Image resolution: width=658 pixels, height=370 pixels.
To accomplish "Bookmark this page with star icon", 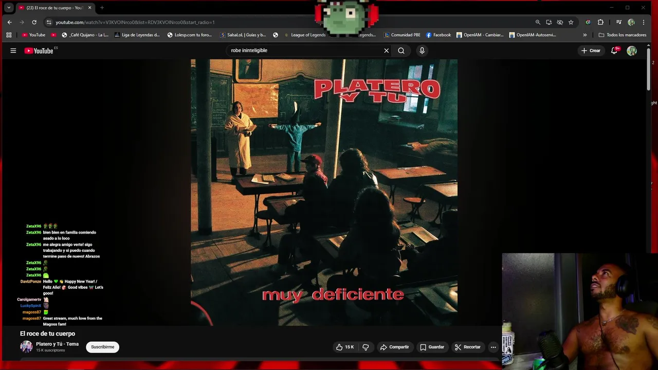I will [x=571, y=22].
